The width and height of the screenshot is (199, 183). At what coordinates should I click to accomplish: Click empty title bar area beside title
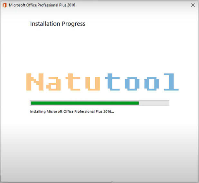[x=129, y=5]
